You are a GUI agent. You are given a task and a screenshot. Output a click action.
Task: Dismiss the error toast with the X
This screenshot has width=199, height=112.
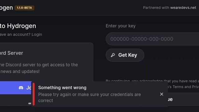click(162, 94)
